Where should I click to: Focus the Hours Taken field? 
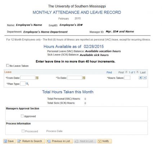[x=127, y=78]
